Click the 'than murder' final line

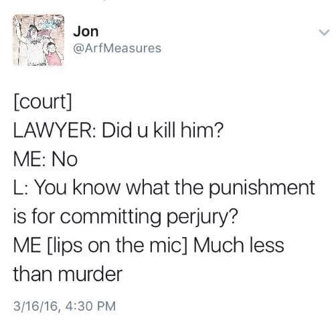(68, 274)
